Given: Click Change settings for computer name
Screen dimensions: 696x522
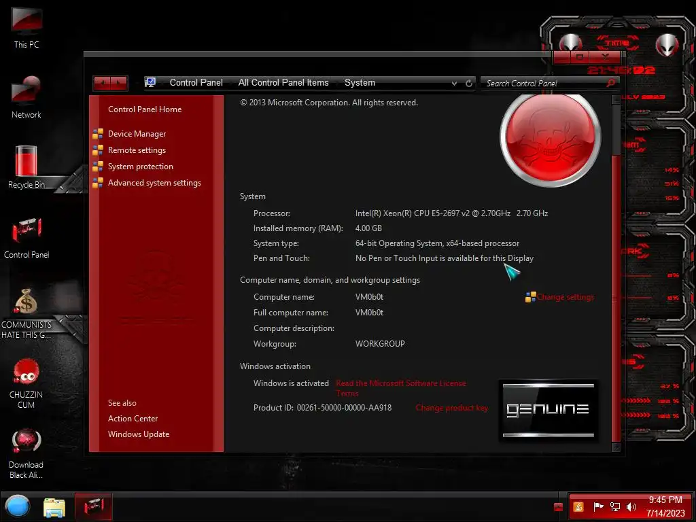Looking at the screenshot, I should pos(565,297).
